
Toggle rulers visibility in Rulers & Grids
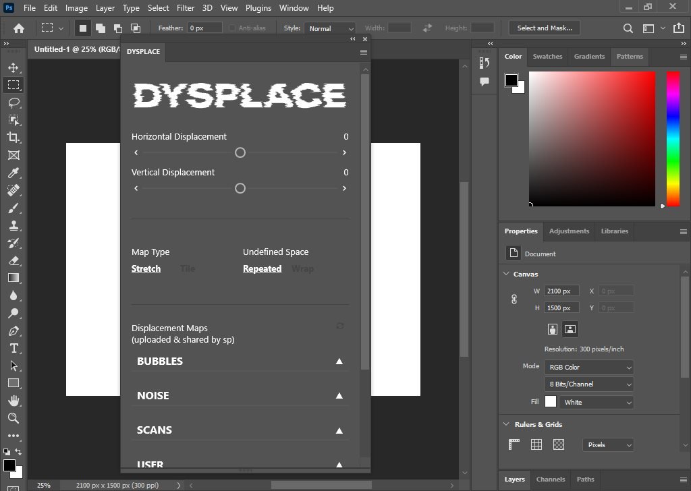pos(514,444)
